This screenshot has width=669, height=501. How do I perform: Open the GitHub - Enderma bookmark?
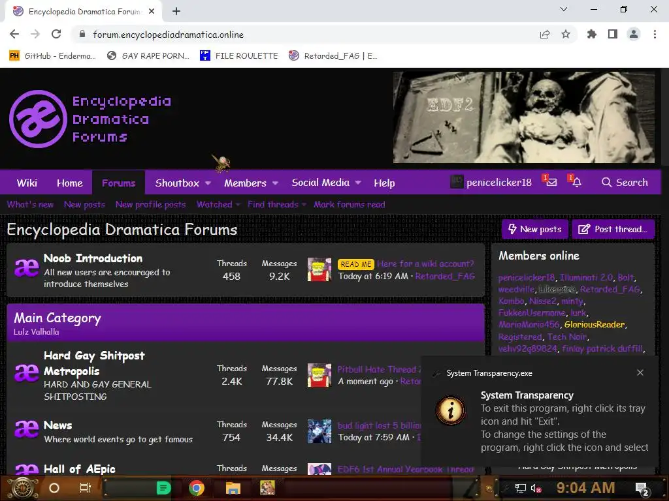pos(52,55)
